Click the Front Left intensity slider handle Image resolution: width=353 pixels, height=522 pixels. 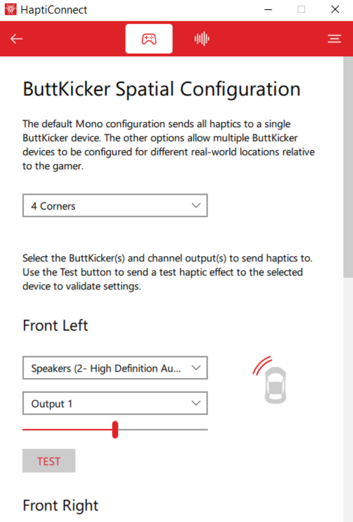tap(115, 429)
